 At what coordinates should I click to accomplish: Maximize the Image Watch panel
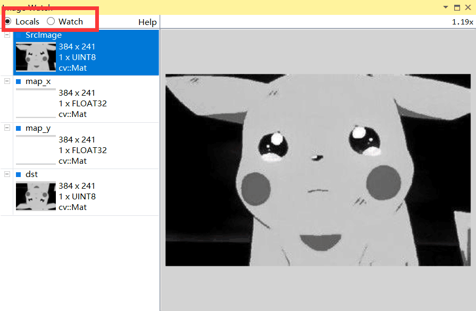pyautogui.click(x=457, y=7)
